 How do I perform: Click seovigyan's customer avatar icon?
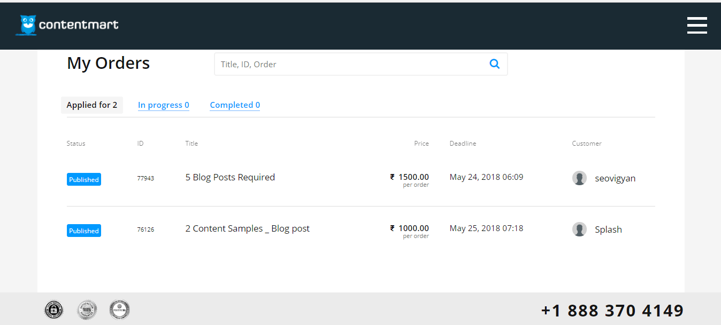[579, 178]
